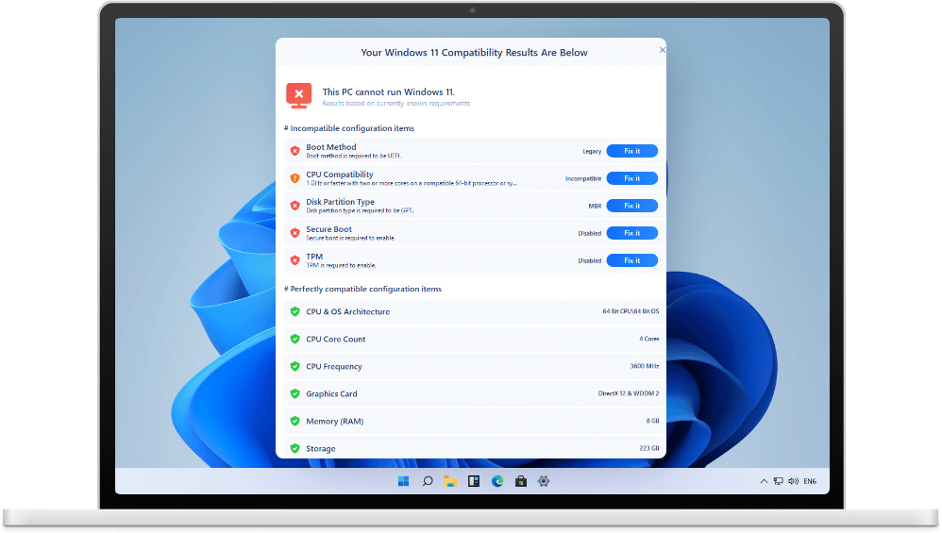Viewport: 942px width, 533px height.
Task: Click the '223 GB' storage value
Action: pos(648,448)
